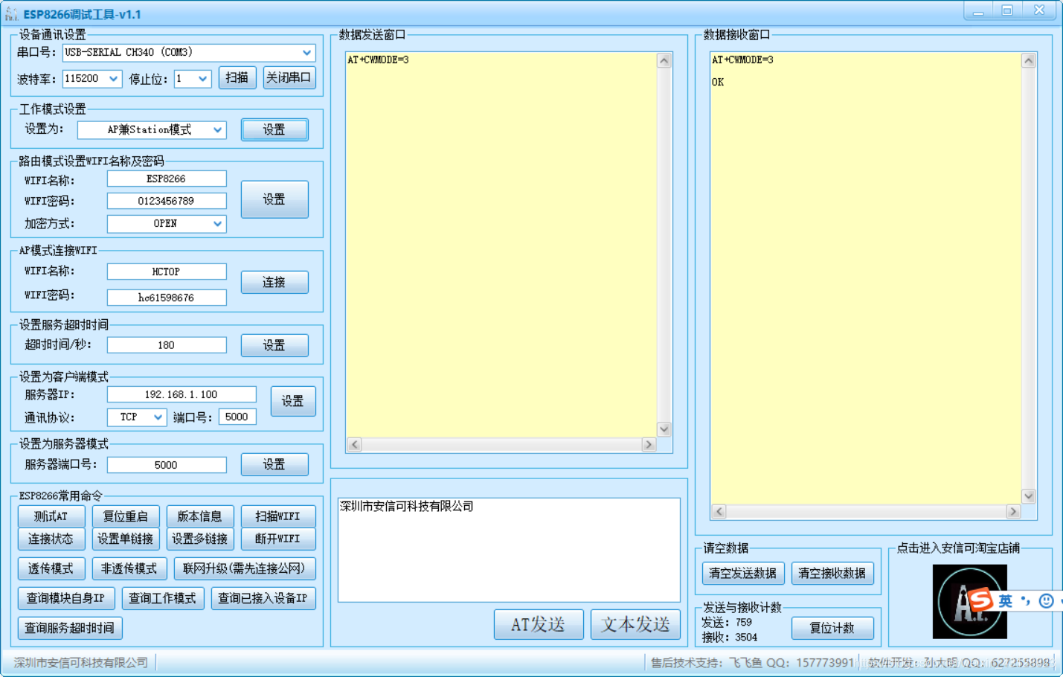
Task: Click the 复位重启 reset button
Action: [126, 516]
